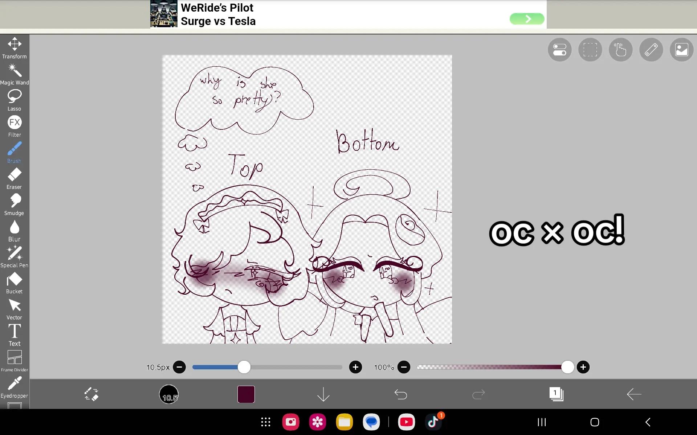Toggle the view/interface switch button
Viewport: 697px width, 435px height.
(560, 50)
